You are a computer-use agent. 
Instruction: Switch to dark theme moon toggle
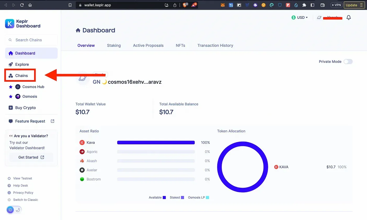(18, 210)
